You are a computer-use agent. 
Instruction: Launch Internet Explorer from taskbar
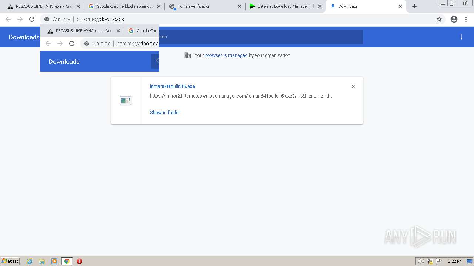(30, 261)
